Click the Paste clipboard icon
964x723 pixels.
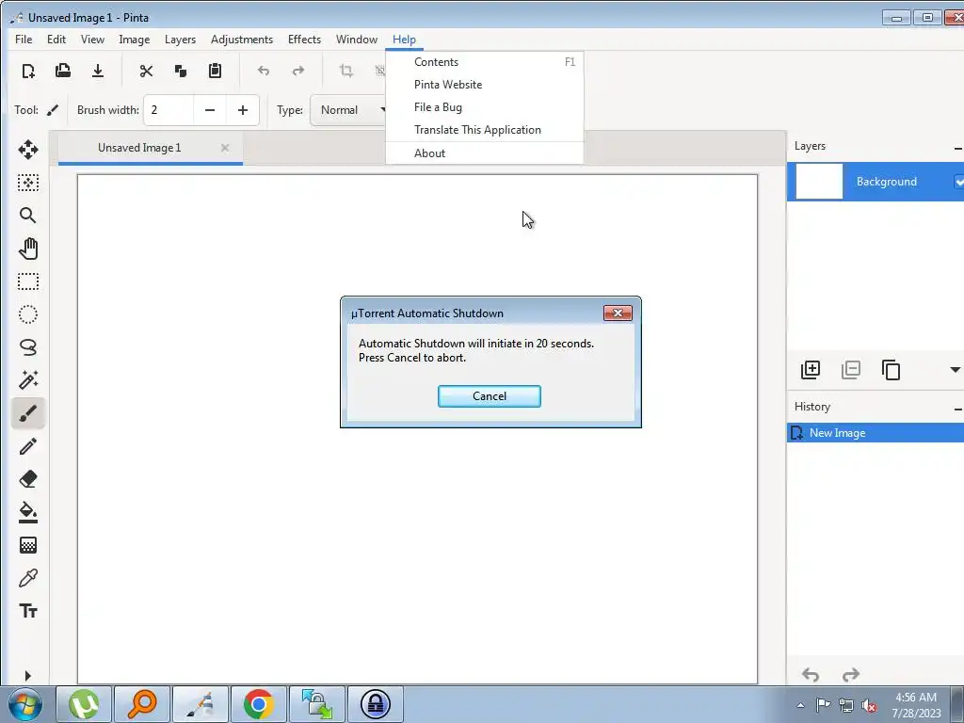pos(215,71)
